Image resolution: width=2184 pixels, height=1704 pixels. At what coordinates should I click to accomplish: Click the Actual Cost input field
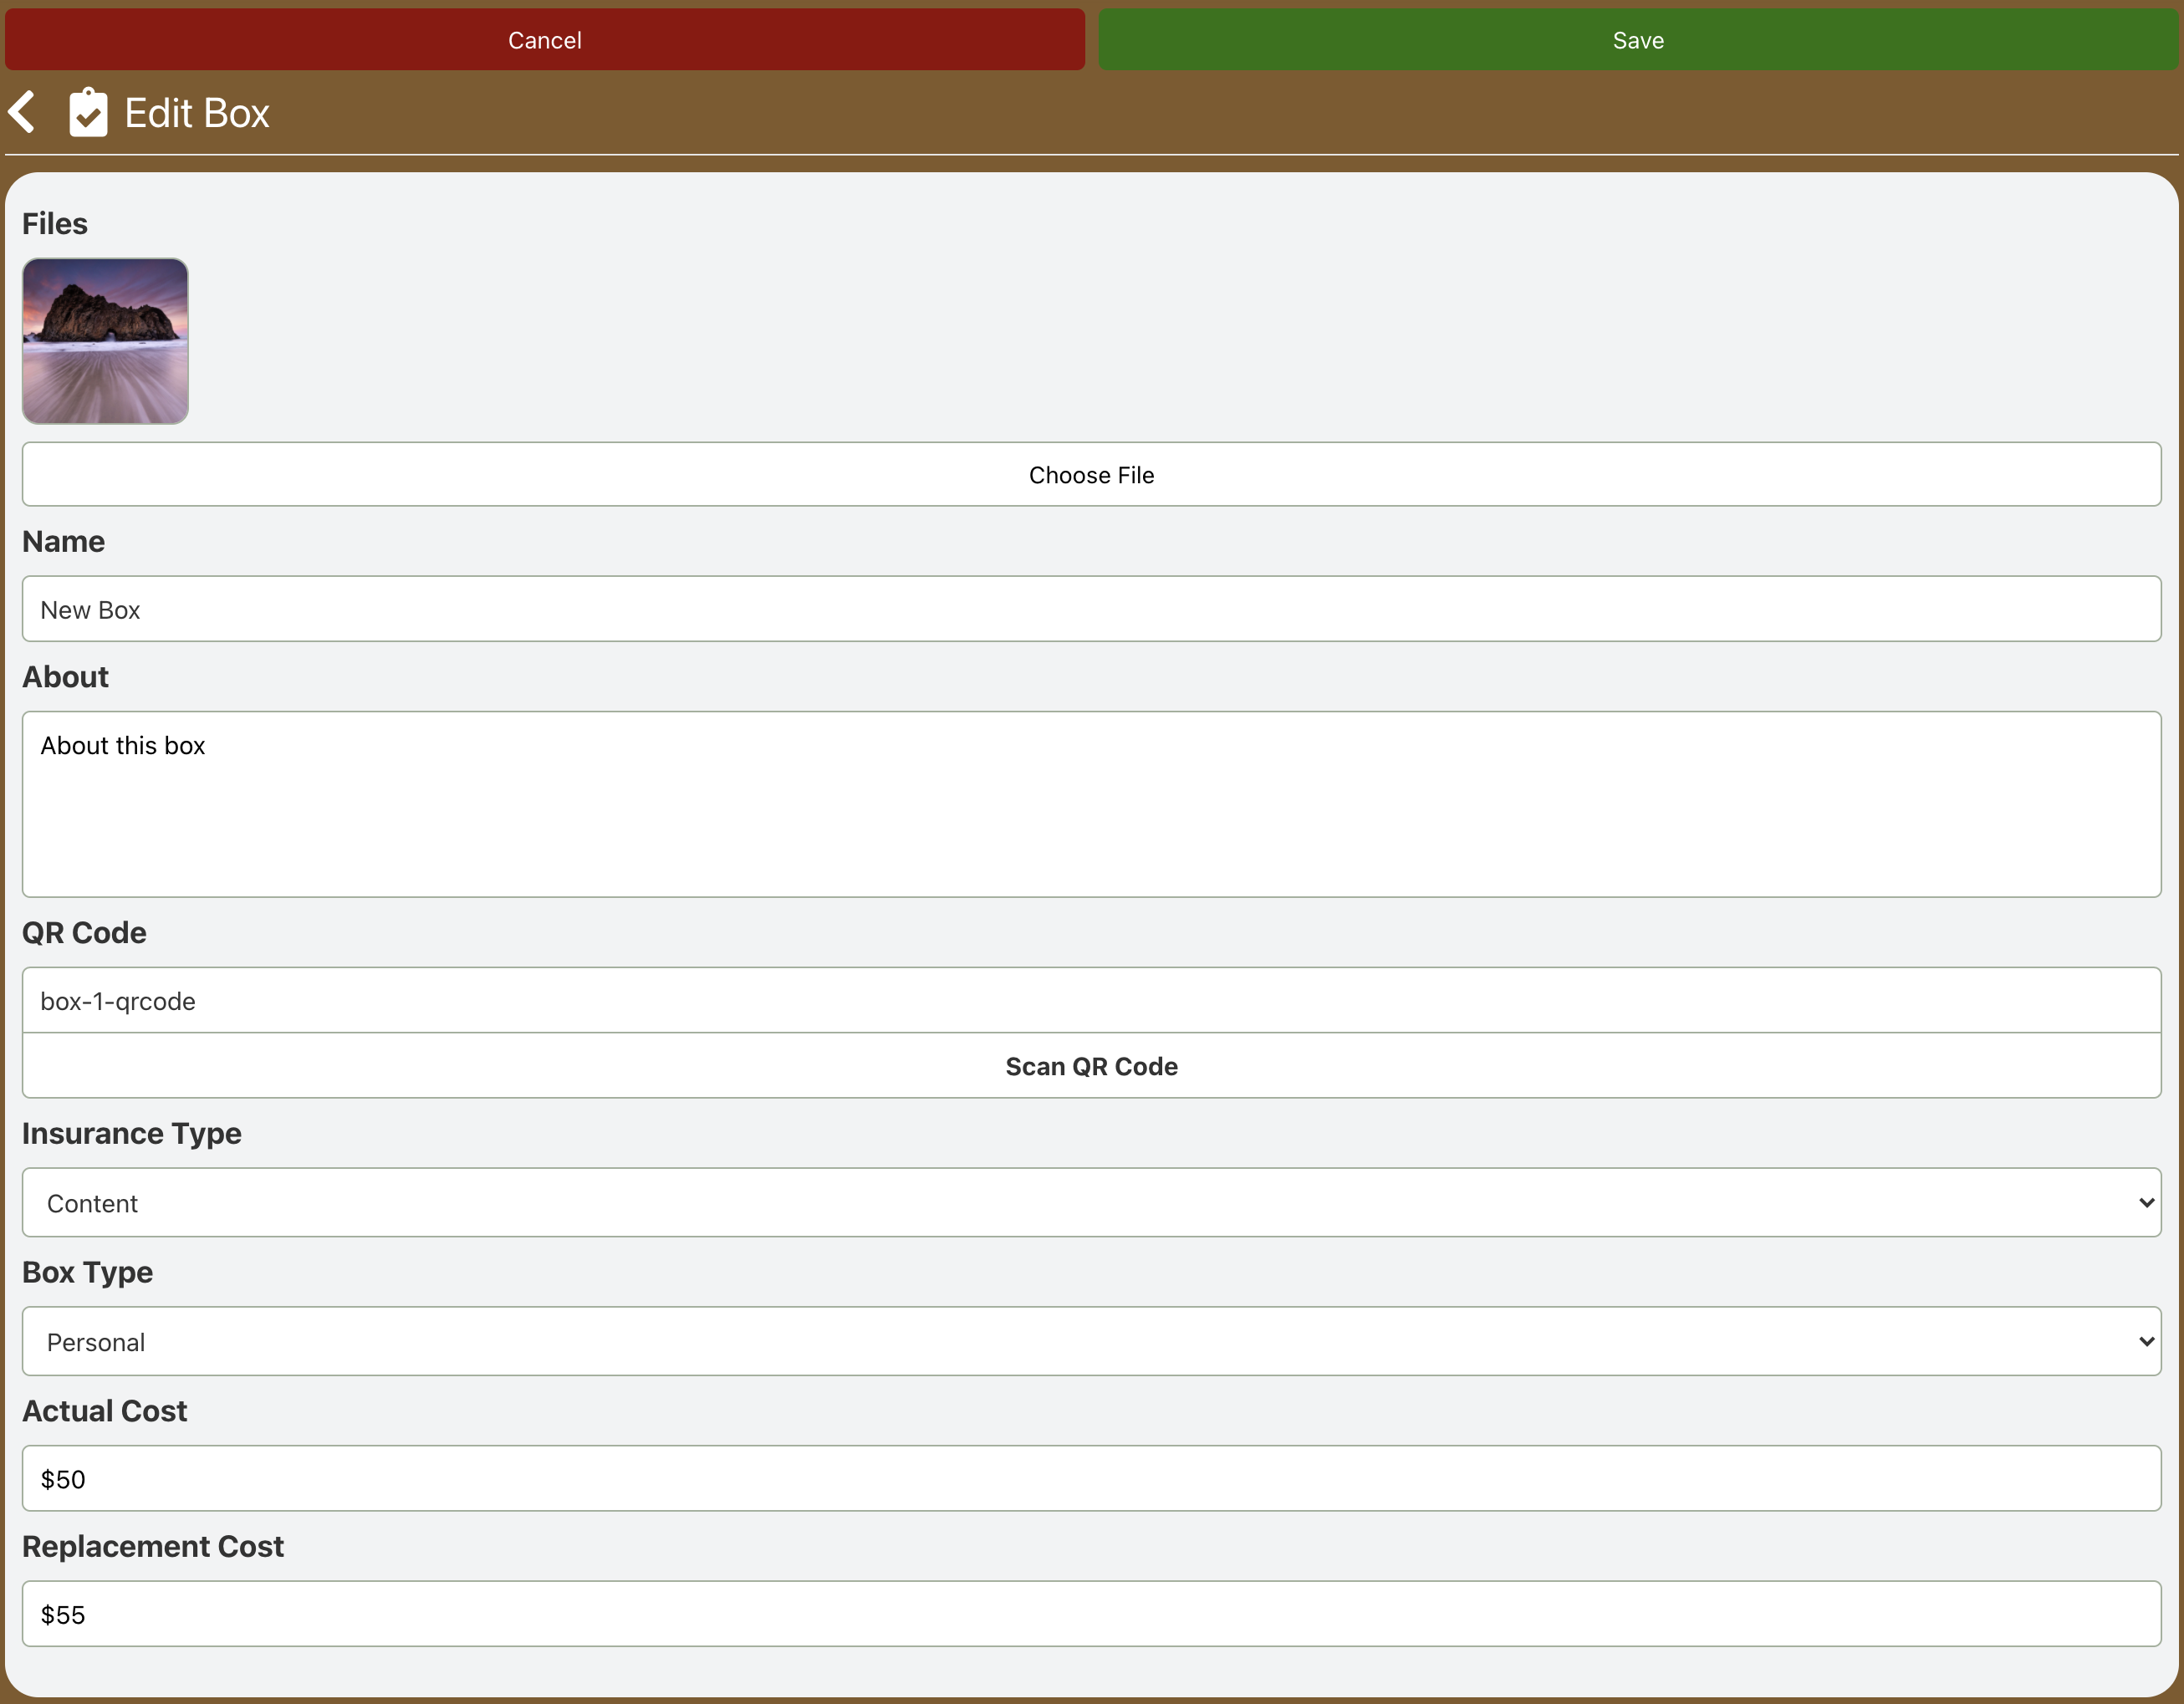(x=1091, y=1479)
